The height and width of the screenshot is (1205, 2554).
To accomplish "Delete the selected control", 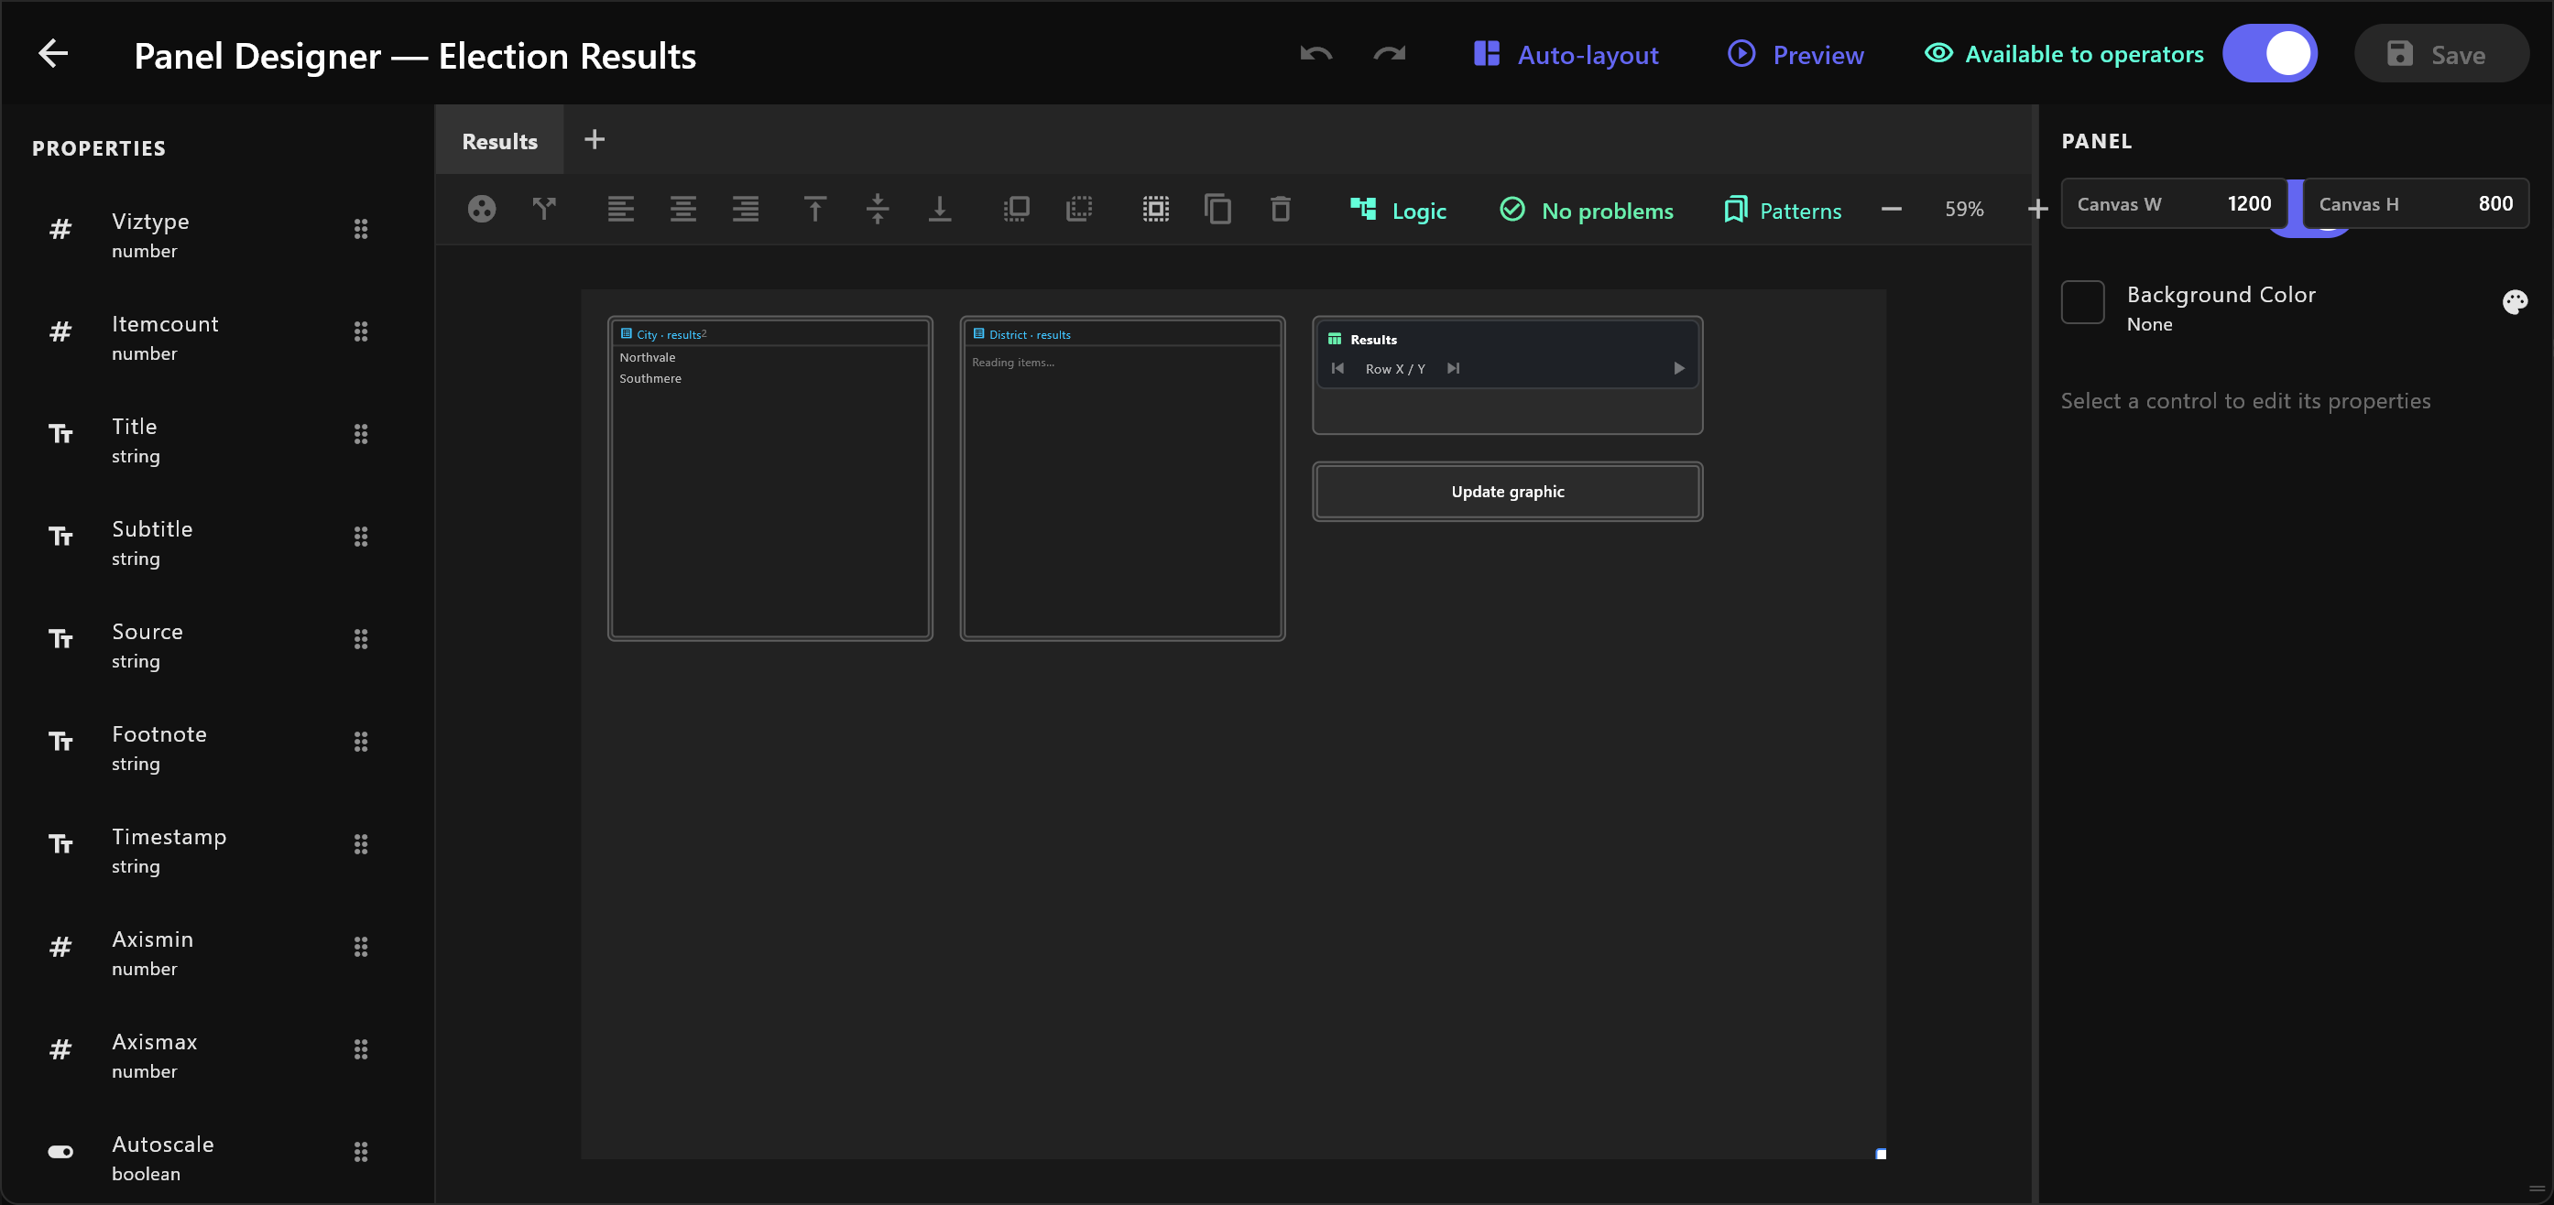I will tap(1281, 209).
